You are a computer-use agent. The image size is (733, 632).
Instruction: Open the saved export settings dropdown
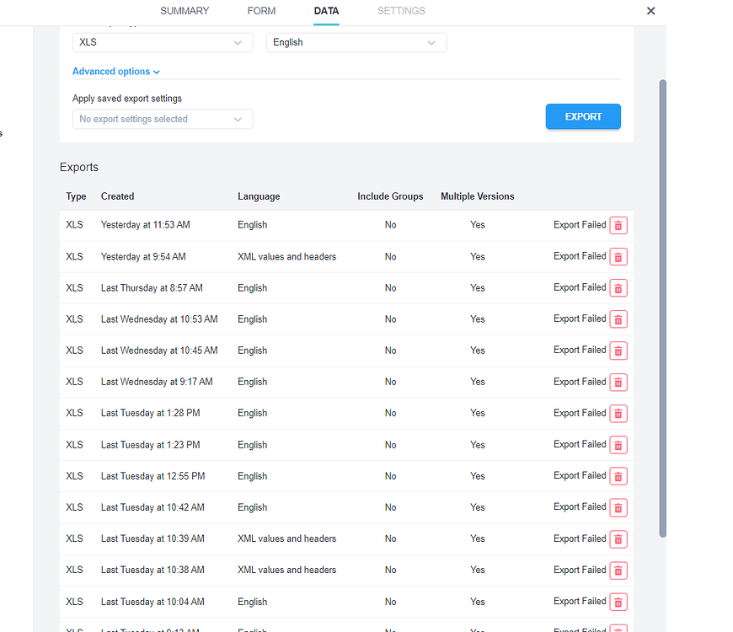(163, 119)
